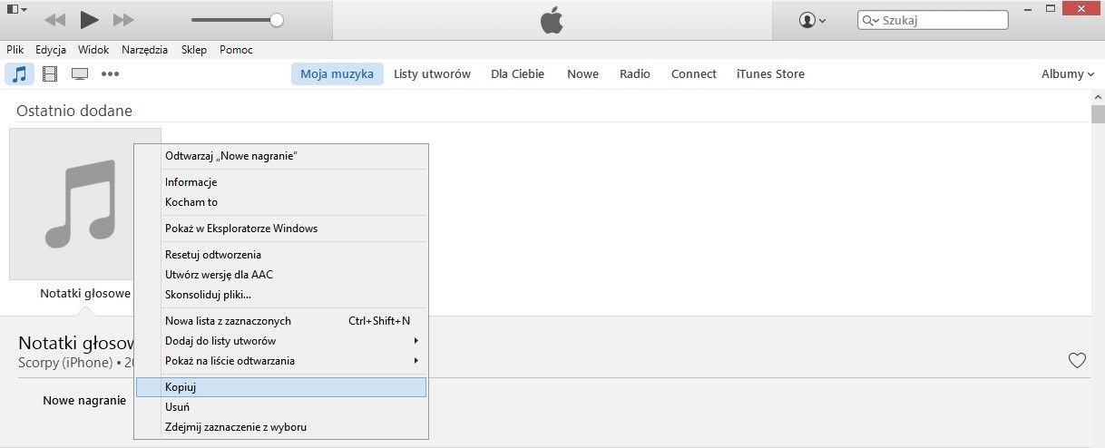This screenshot has width=1105, height=448.
Task: Open the TV Shows library icon
Action: pyautogui.click(x=80, y=74)
